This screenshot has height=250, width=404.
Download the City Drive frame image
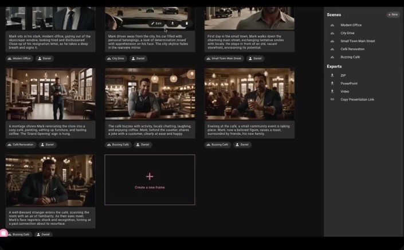(172, 24)
